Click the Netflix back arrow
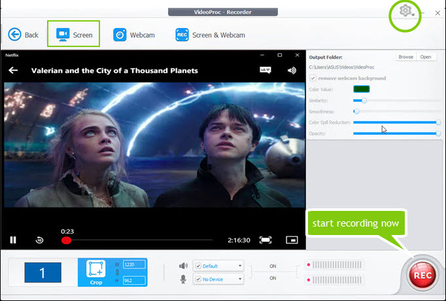 (x=13, y=70)
